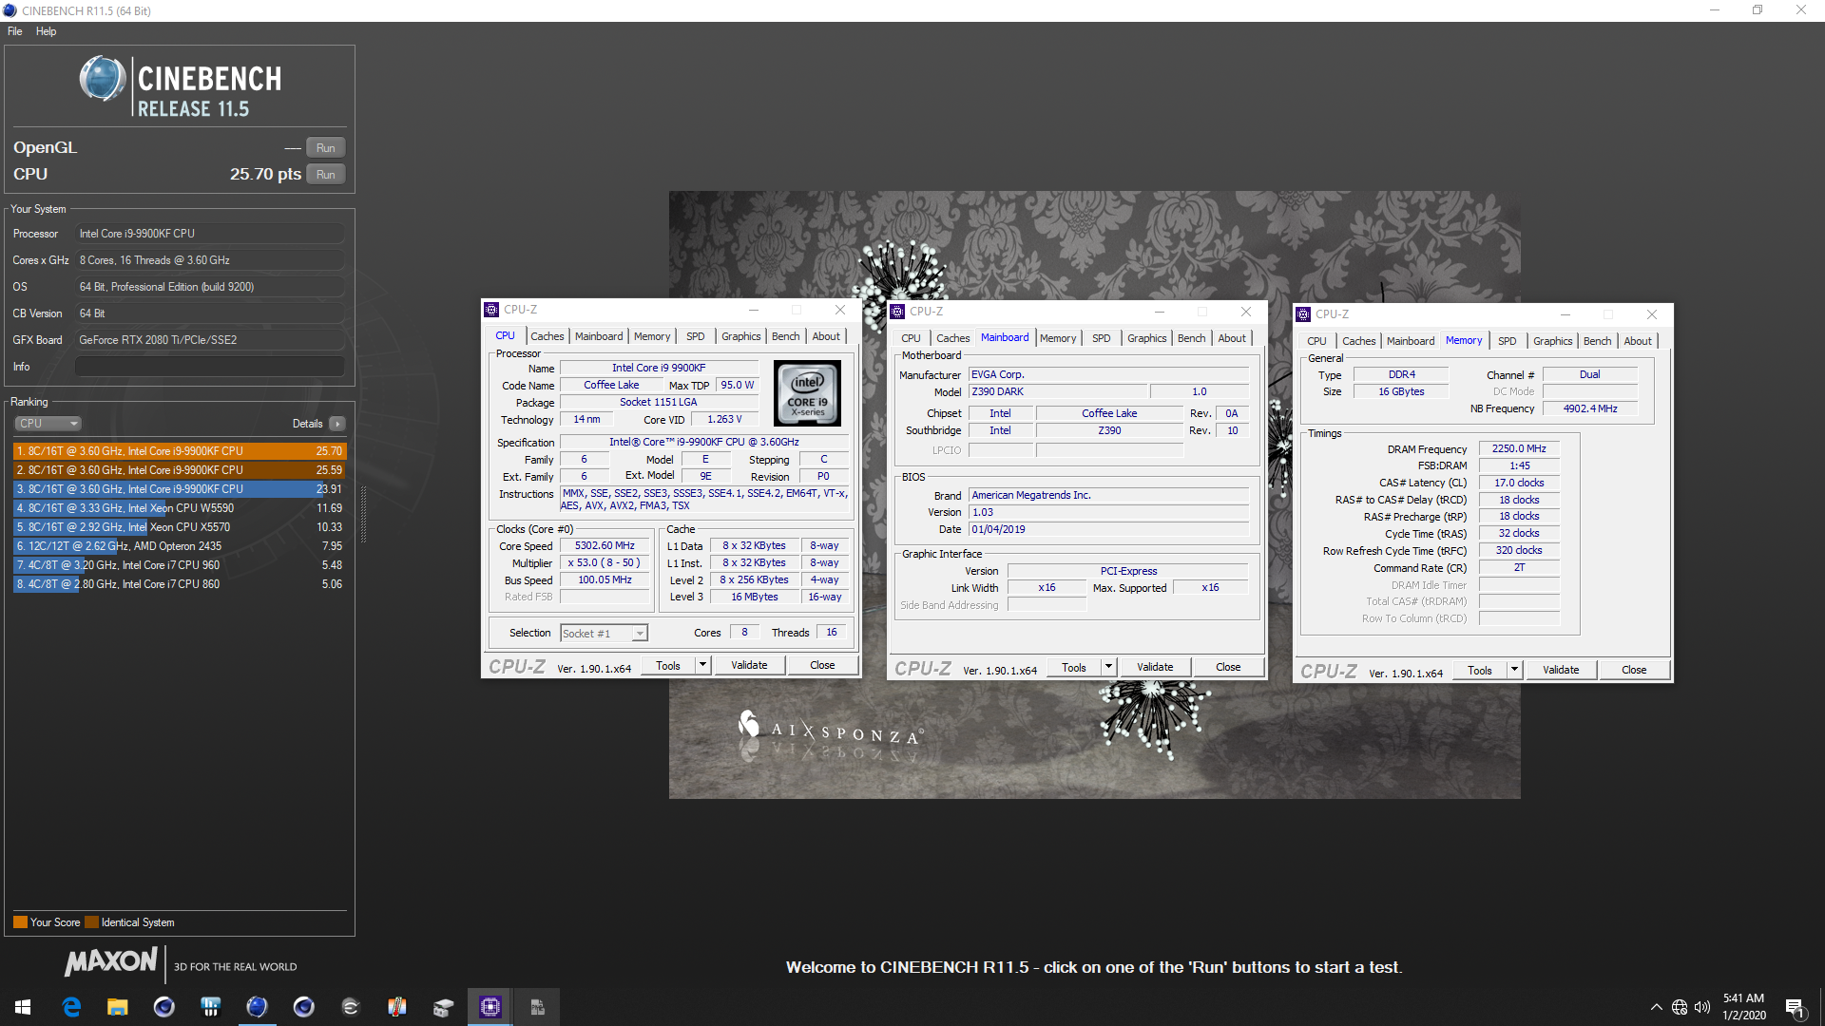Image resolution: width=1825 pixels, height=1026 pixels.
Task: Select ranking row Intel Xeon CPU W5590
Action: pyautogui.click(x=180, y=508)
